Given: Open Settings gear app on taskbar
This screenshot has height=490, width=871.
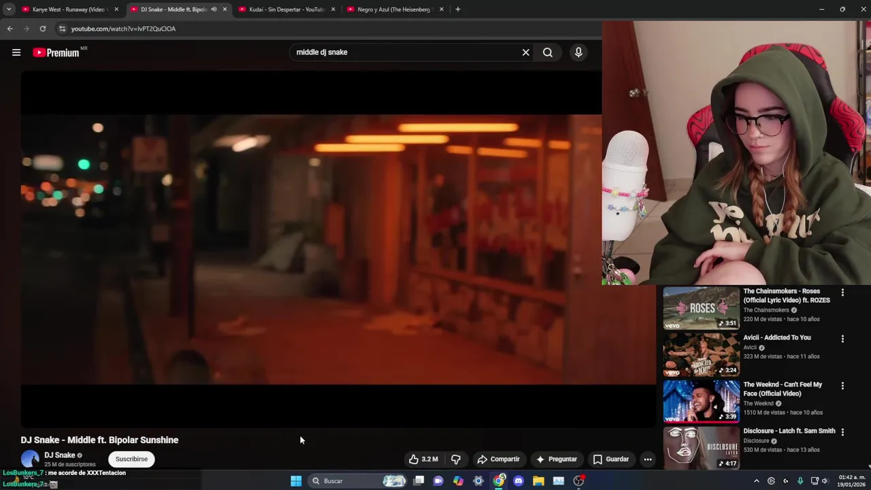Looking at the screenshot, I should click(478, 481).
